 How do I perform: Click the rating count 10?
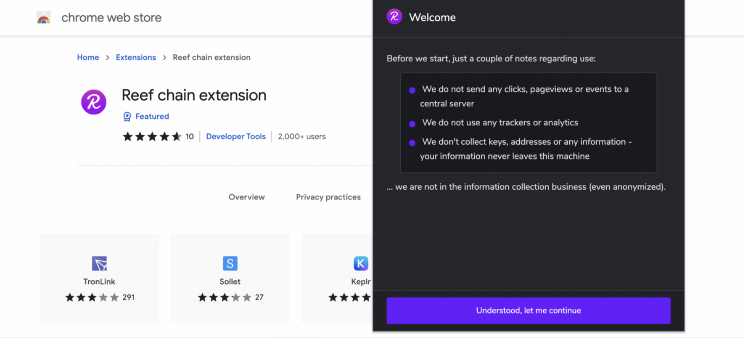(189, 137)
